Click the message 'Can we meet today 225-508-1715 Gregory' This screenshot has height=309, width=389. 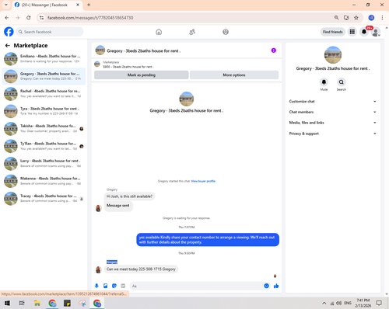tap(141, 269)
